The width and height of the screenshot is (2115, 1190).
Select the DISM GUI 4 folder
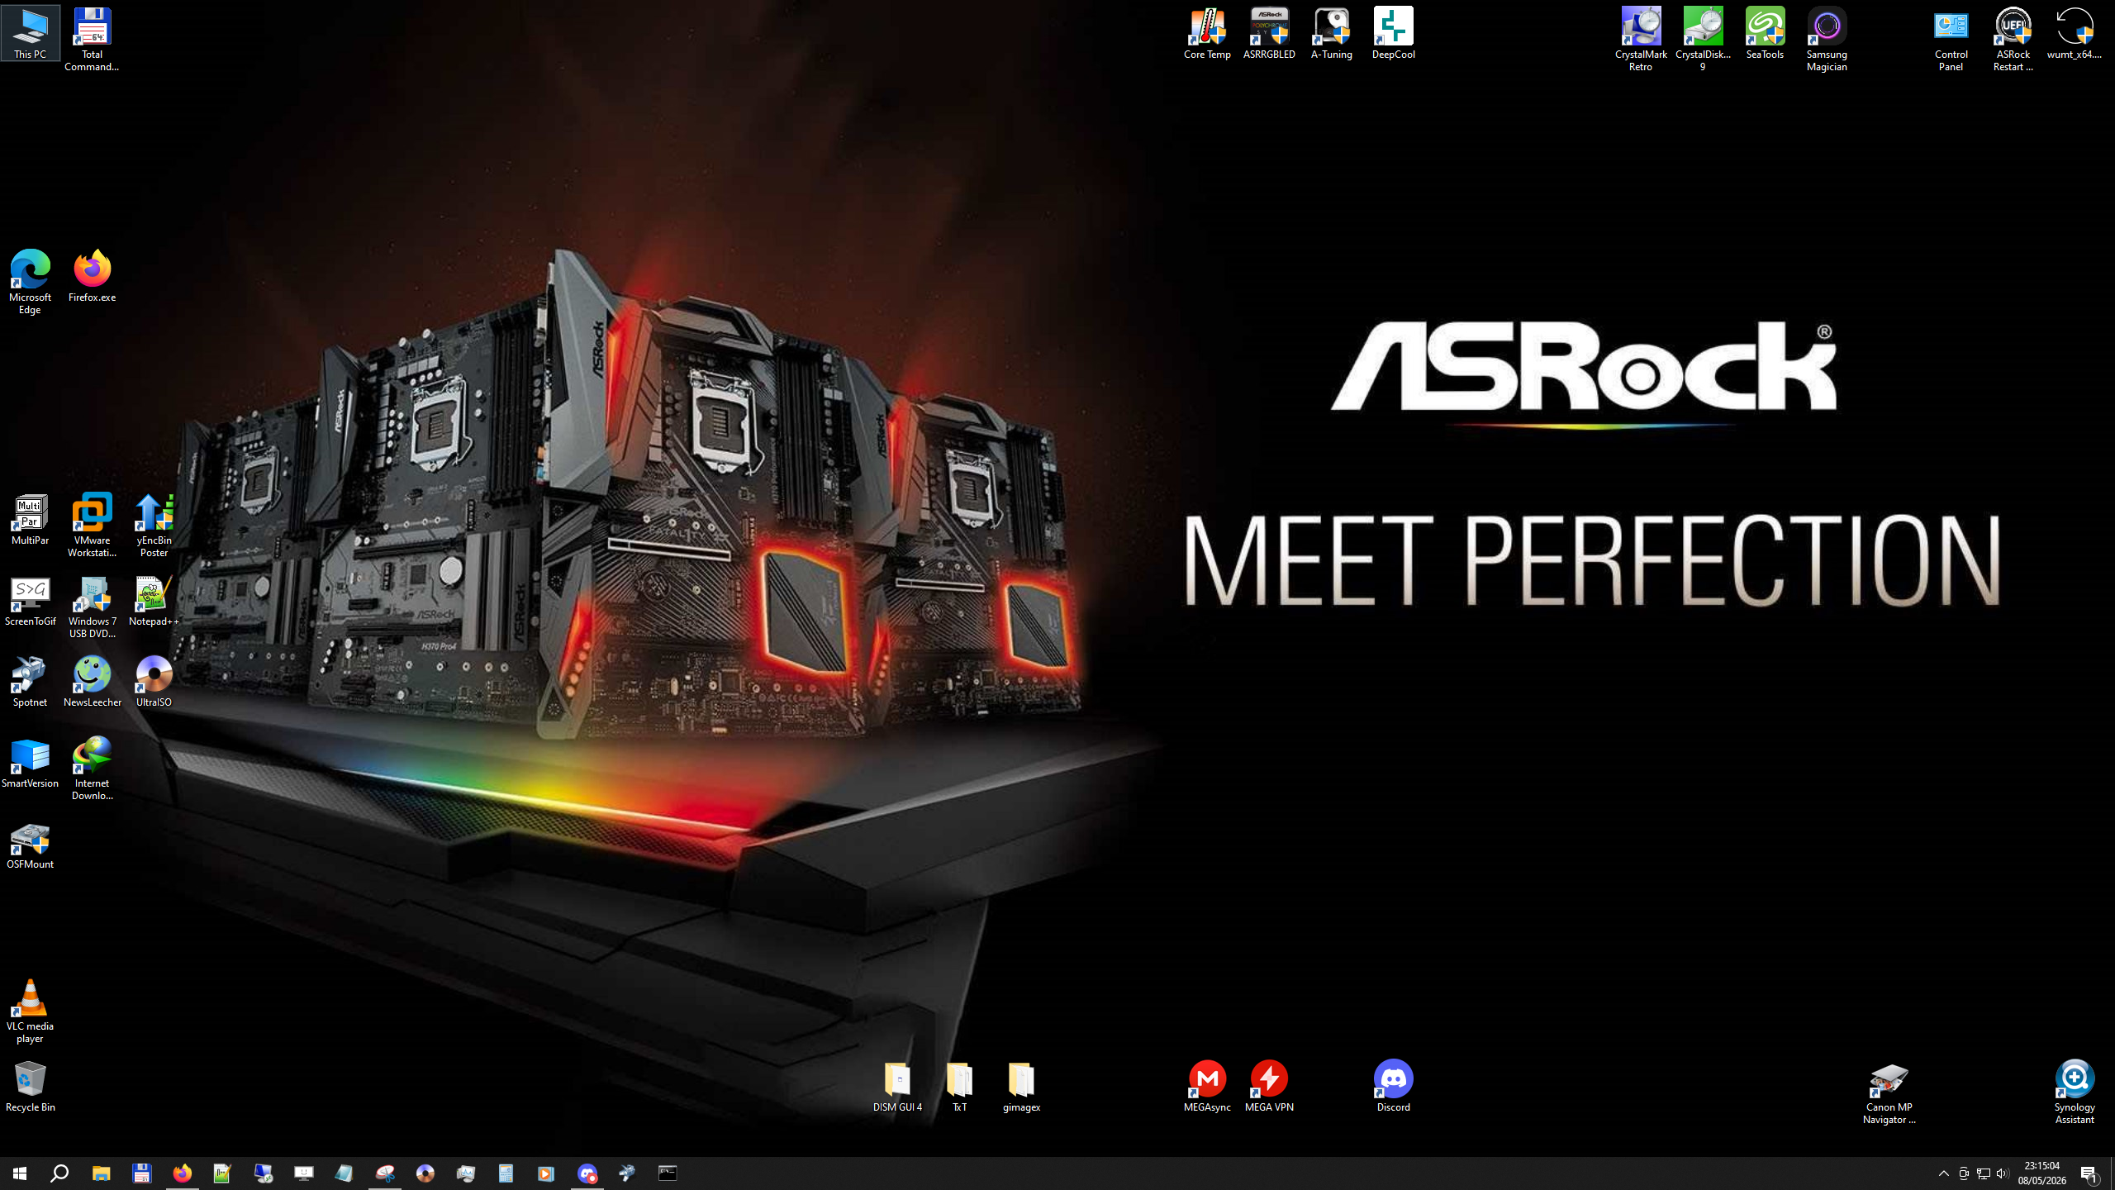click(x=897, y=1087)
